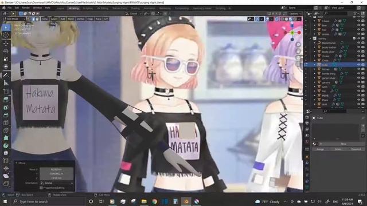Collapse the Move operator panel
The width and height of the screenshot is (367, 206).
pyautogui.click(x=17, y=163)
